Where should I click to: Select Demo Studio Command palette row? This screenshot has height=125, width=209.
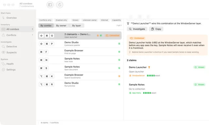click(x=80, y=44)
